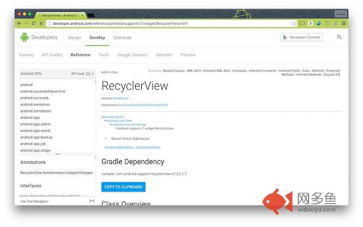Screen dimensions: 363x227
Task: Go to the Samples section
Action: click(164, 54)
